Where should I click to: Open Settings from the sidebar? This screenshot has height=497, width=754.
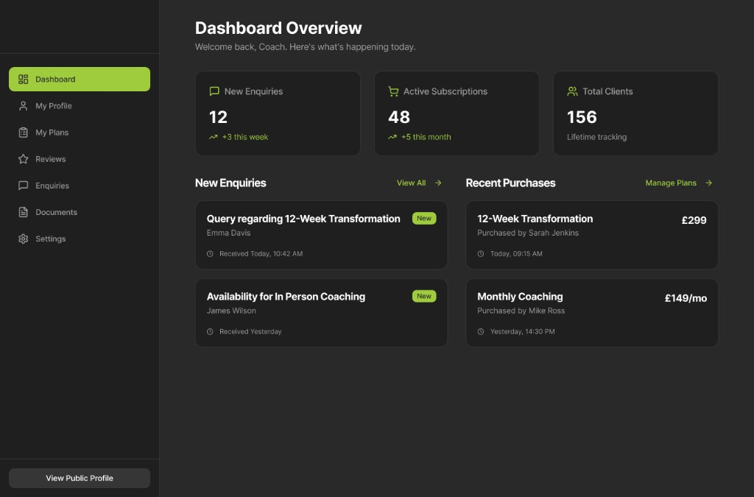click(x=80, y=239)
